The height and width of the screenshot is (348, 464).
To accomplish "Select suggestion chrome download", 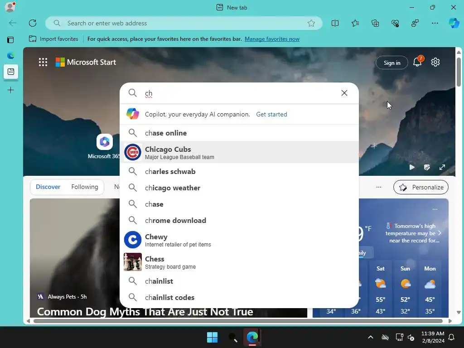I will pyautogui.click(x=239, y=221).
